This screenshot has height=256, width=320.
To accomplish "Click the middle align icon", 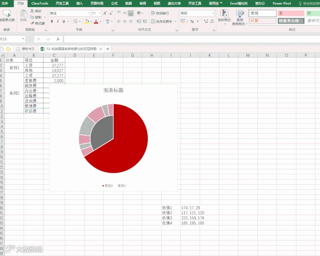I will [125, 13].
